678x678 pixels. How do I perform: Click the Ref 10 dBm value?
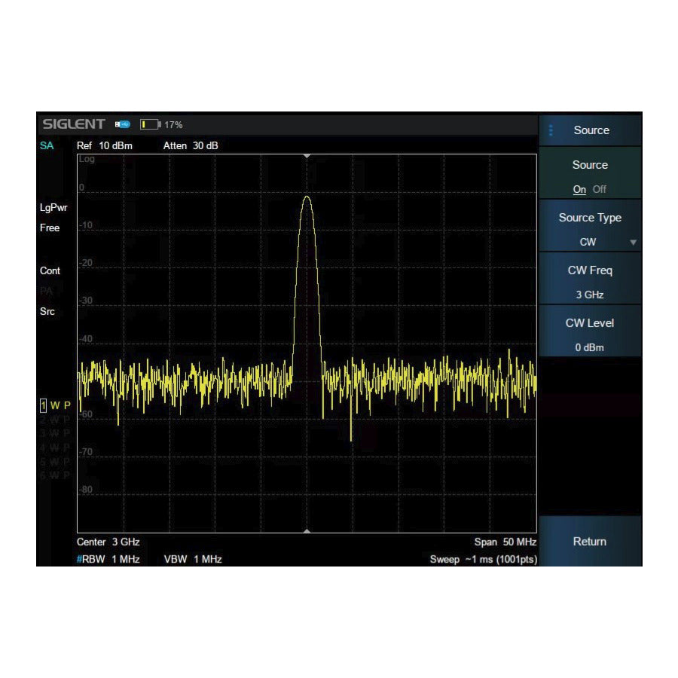click(105, 145)
